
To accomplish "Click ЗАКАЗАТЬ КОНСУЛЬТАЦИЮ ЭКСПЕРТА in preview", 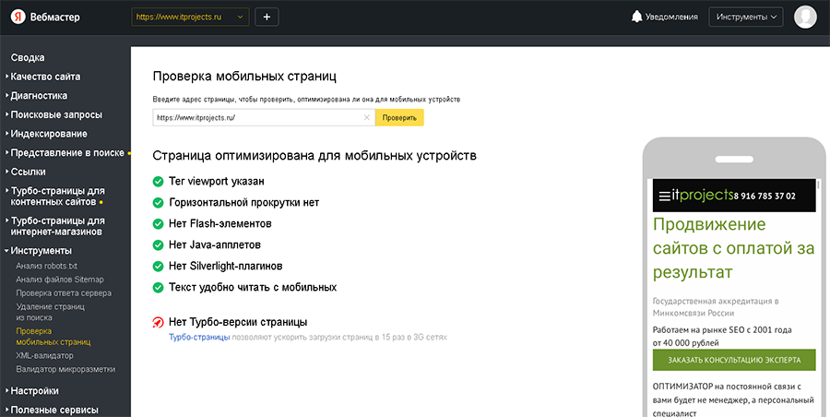I will point(734,360).
